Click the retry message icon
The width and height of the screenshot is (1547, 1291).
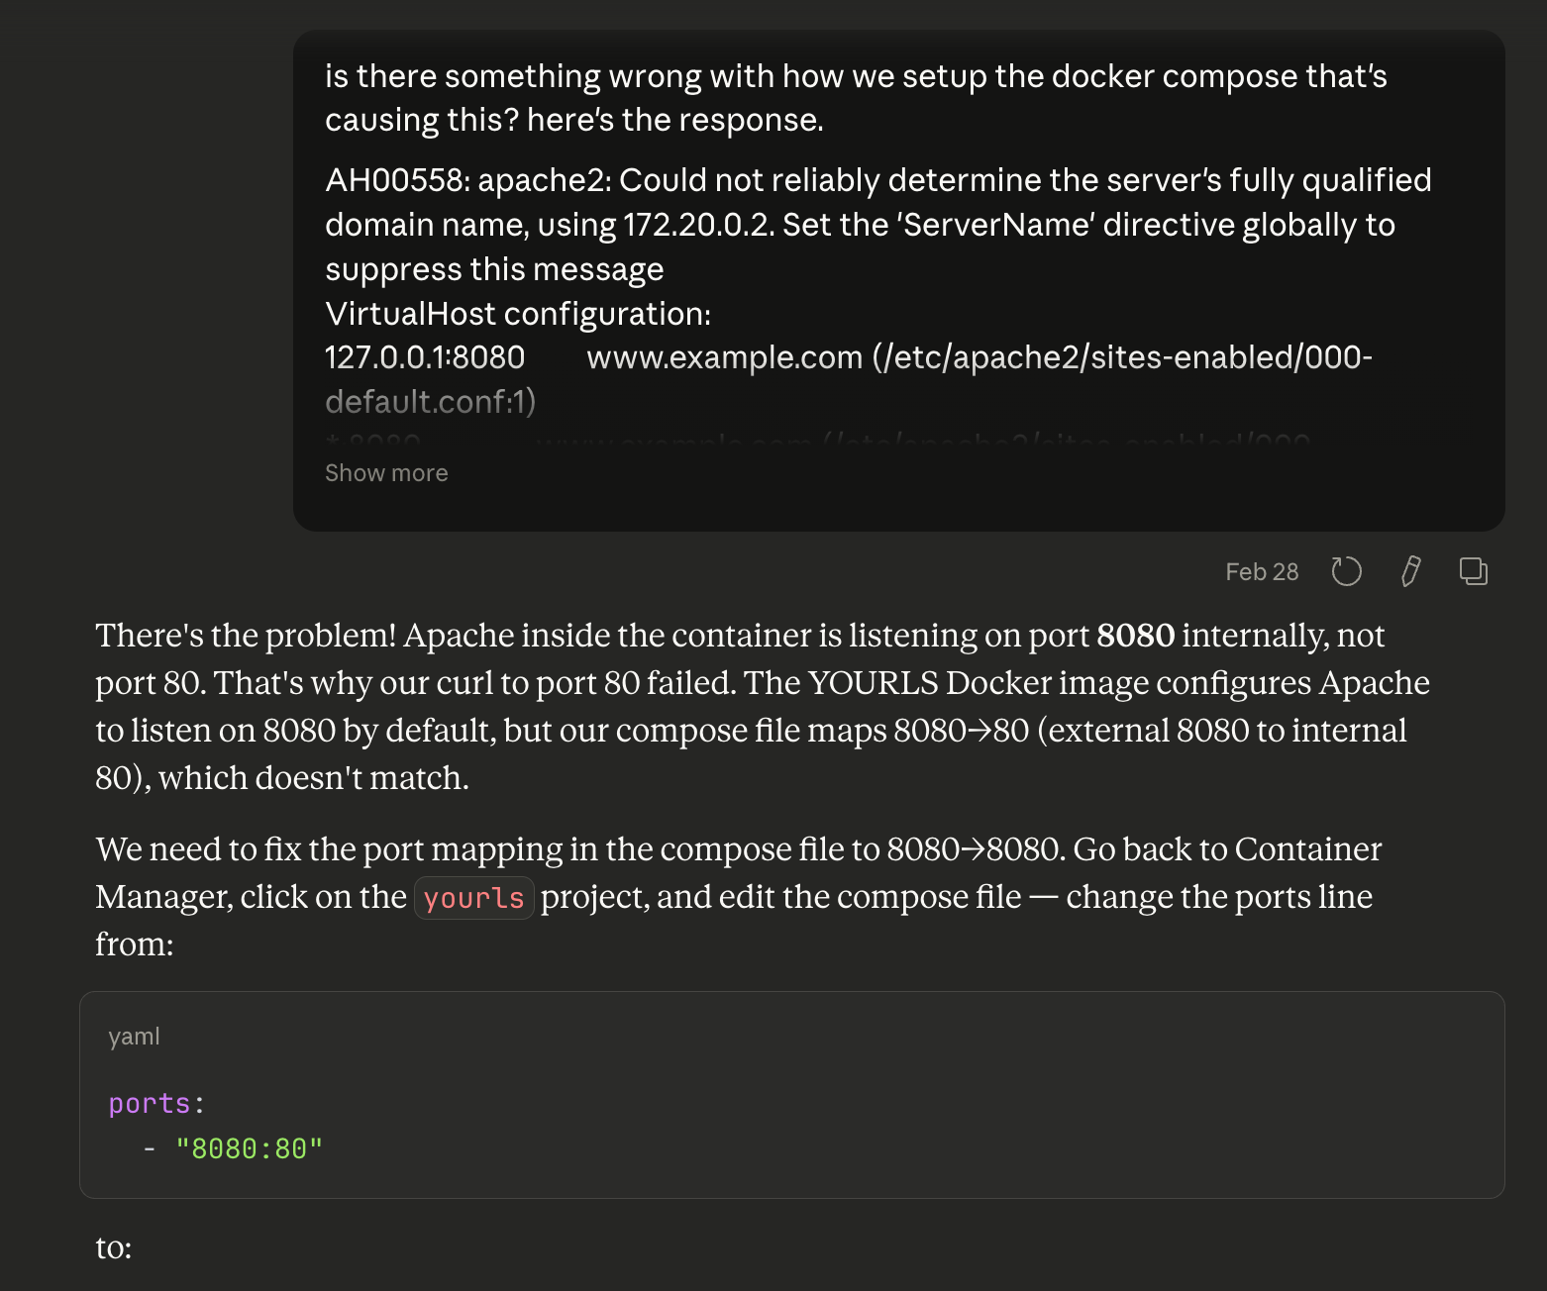[x=1346, y=571]
